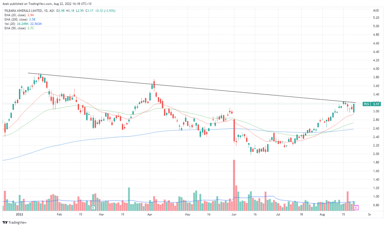Select the EMA (20, close) indicator legend

19,15
